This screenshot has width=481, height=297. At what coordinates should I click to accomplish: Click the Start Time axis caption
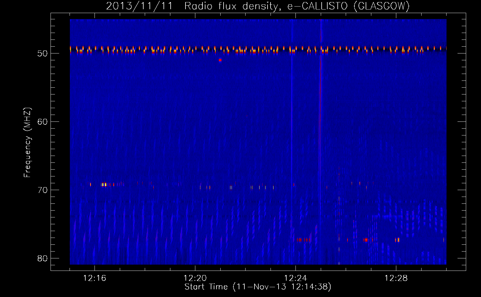pyautogui.click(x=258, y=287)
